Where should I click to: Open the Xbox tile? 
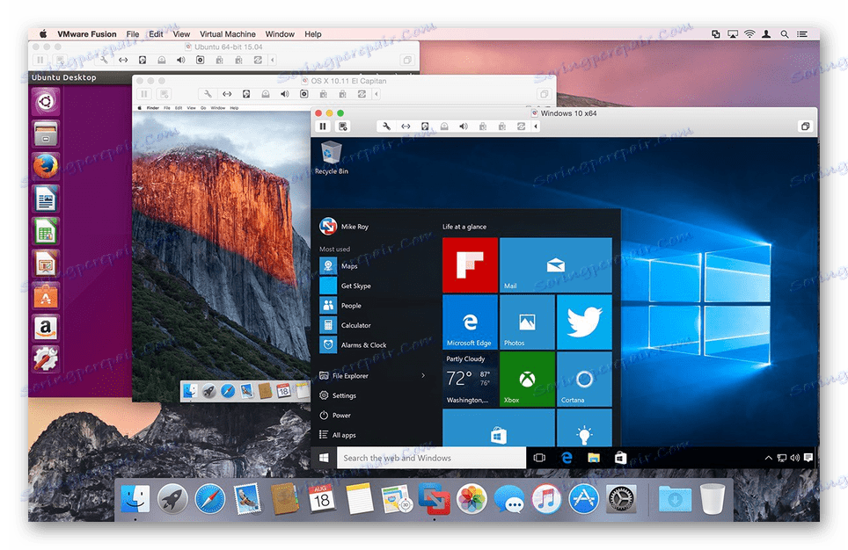(x=527, y=379)
